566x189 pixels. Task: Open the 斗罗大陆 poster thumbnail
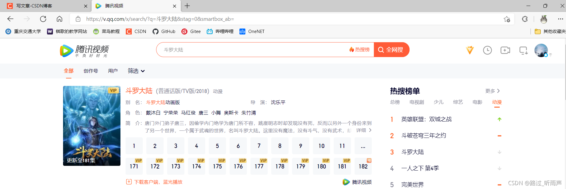92,126
